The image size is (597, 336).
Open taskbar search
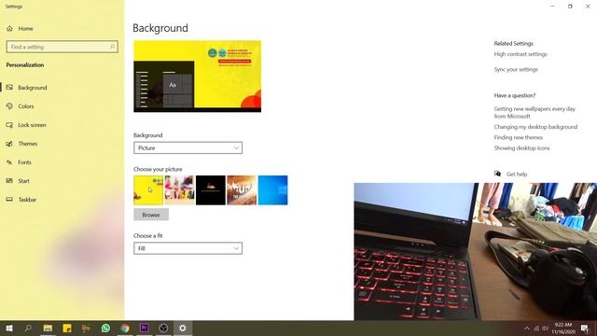point(28,328)
